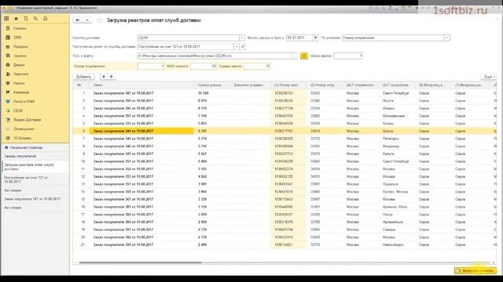Open the Деньги section icon
Image resolution: width=503 pixels, height=282 pixels.
coord(8,65)
